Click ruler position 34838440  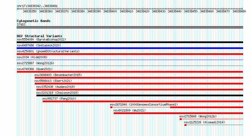[175, 11]
